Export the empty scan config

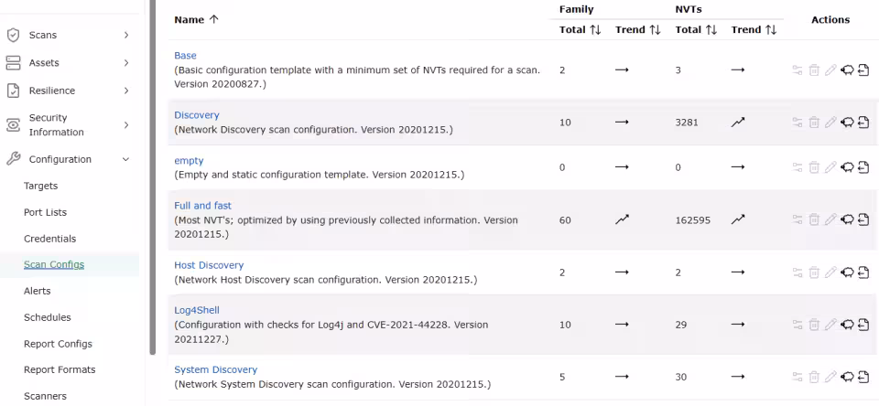[863, 168]
